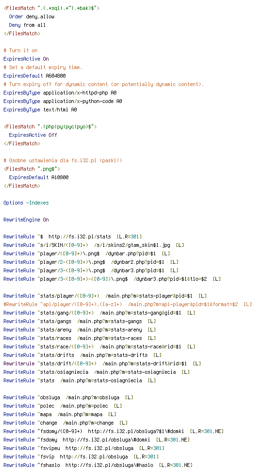Click the ^stats/osiagniecia rewrite rule line
Image resolution: width=256 pixels, height=473 pixels.
pos(97,371)
